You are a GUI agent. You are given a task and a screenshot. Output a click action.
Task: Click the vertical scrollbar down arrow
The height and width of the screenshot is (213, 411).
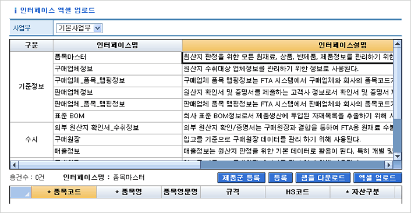[398, 157]
